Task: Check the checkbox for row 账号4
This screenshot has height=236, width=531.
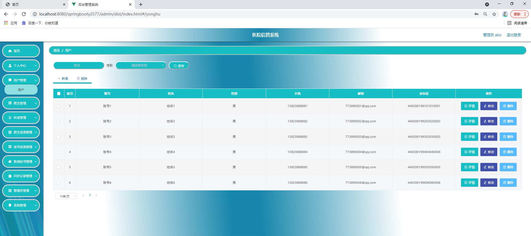Action: (x=58, y=152)
